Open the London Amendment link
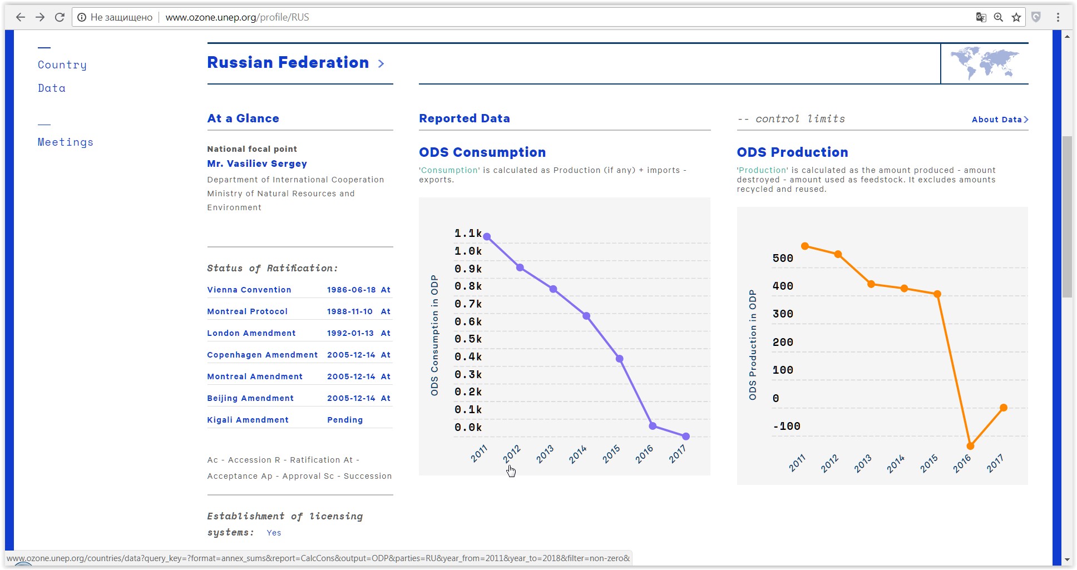The image size is (1077, 570). click(251, 333)
